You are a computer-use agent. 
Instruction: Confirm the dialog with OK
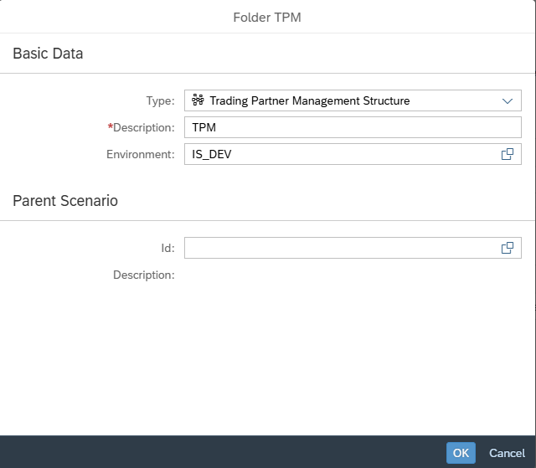tap(461, 453)
